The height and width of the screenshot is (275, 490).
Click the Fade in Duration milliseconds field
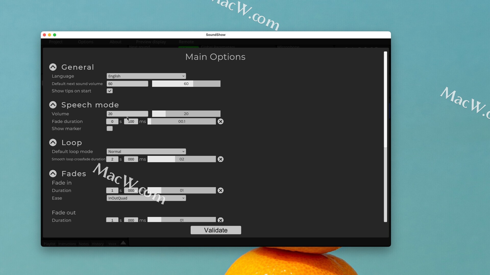(x=131, y=190)
